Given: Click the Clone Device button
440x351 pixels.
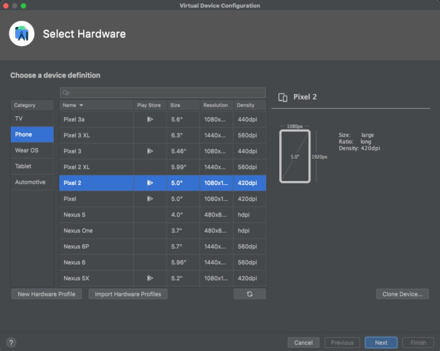Looking at the screenshot, I should (402, 294).
